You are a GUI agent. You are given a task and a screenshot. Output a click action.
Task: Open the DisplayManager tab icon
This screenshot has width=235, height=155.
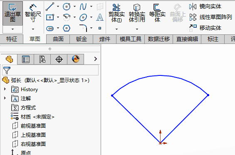76,59
